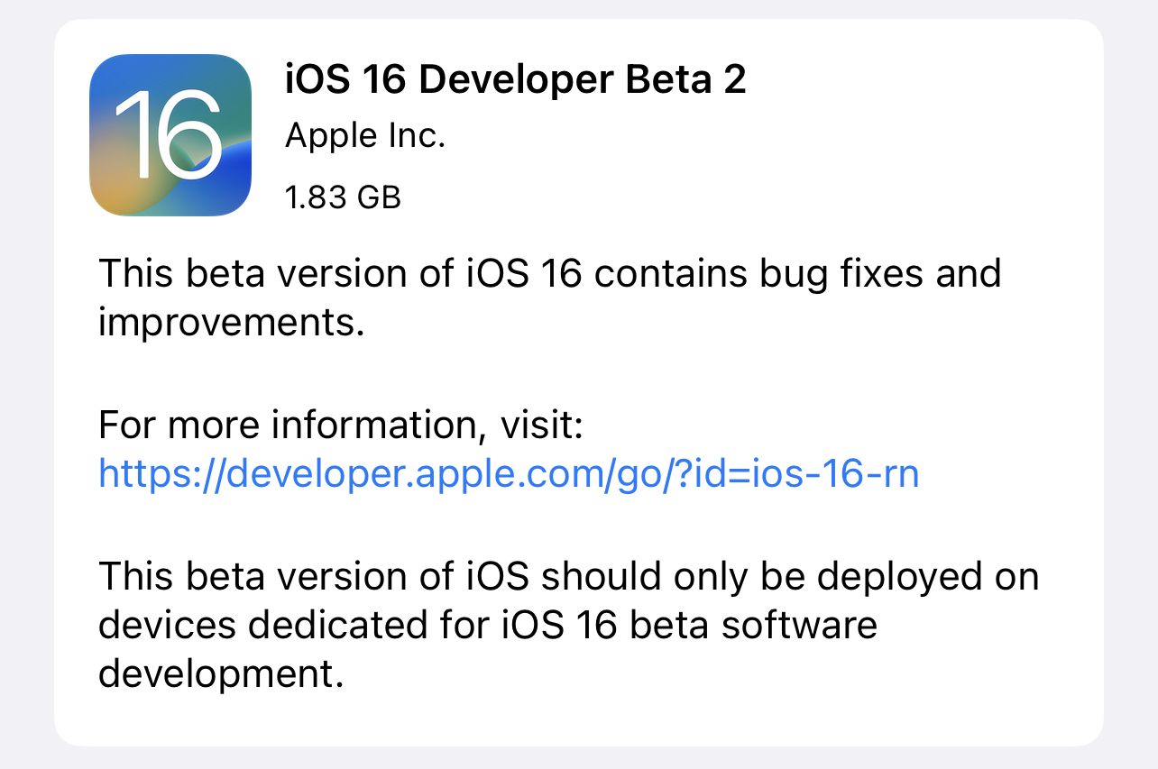1158x769 pixels.
Task: Click the "contains bug fixes and" description line
Action: 797,272
